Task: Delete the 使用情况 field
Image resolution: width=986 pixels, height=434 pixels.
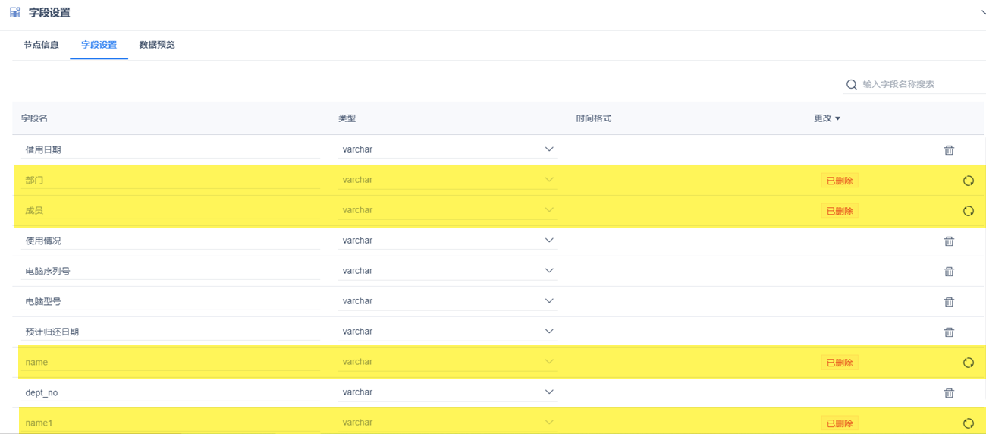Action: click(949, 241)
